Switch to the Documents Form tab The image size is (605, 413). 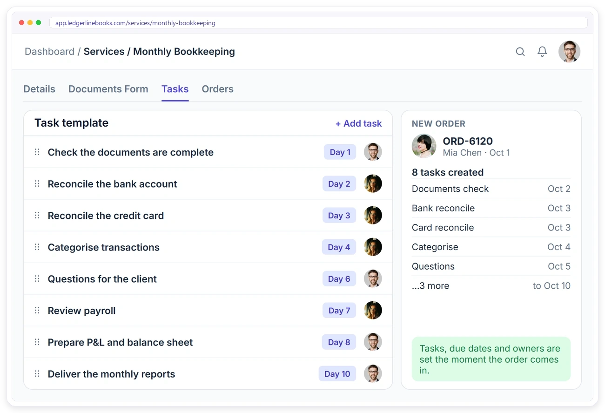click(108, 89)
